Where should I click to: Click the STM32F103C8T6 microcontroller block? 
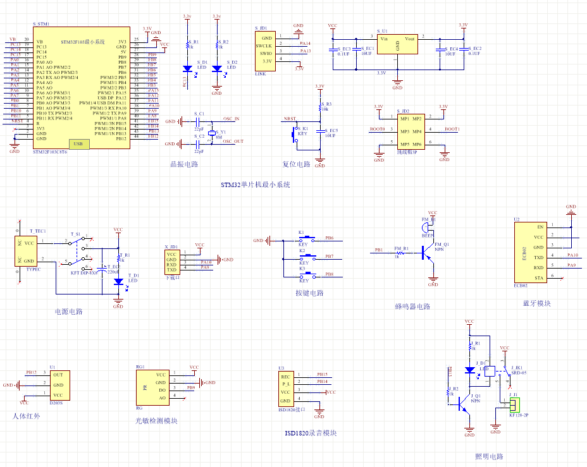point(82,88)
